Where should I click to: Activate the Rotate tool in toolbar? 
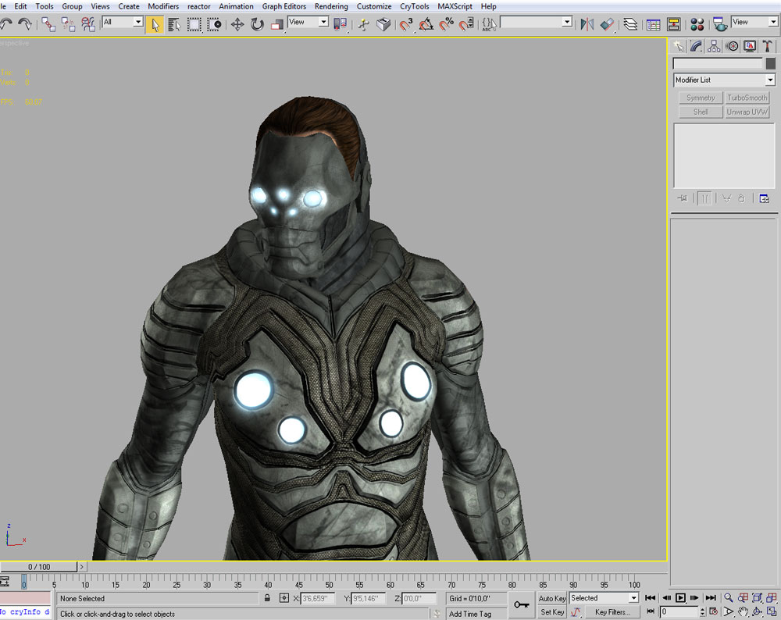click(257, 24)
